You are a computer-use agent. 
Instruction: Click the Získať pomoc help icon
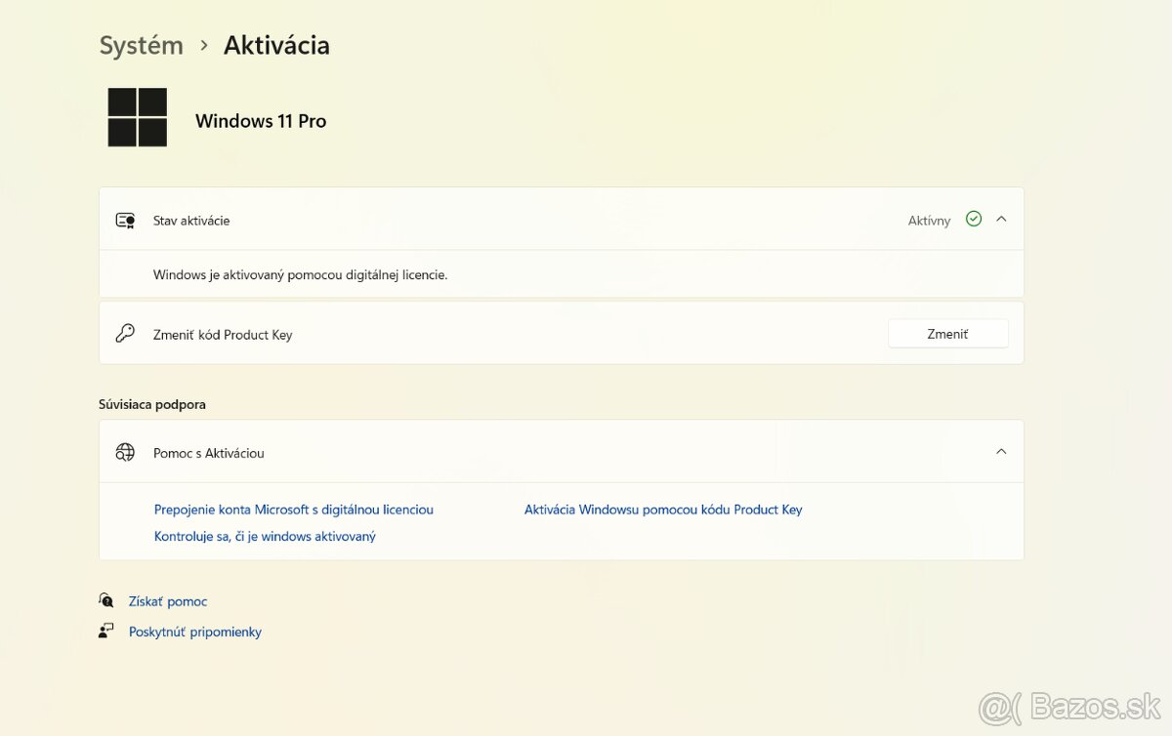[x=106, y=600]
